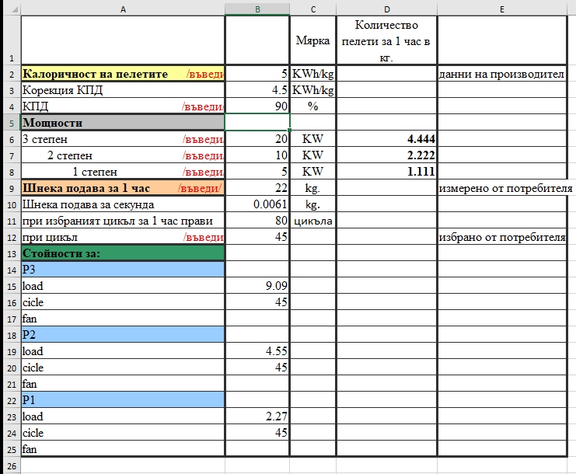Click the cell containing 0.0061
This screenshot has width=576, height=474.
click(x=257, y=204)
